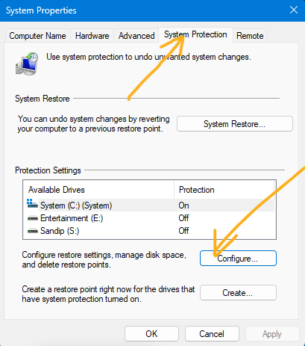Viewport: 305px width, 346px height.
Task: Click the Apply button
Action: pyautogui.click(x=272, y=333)
